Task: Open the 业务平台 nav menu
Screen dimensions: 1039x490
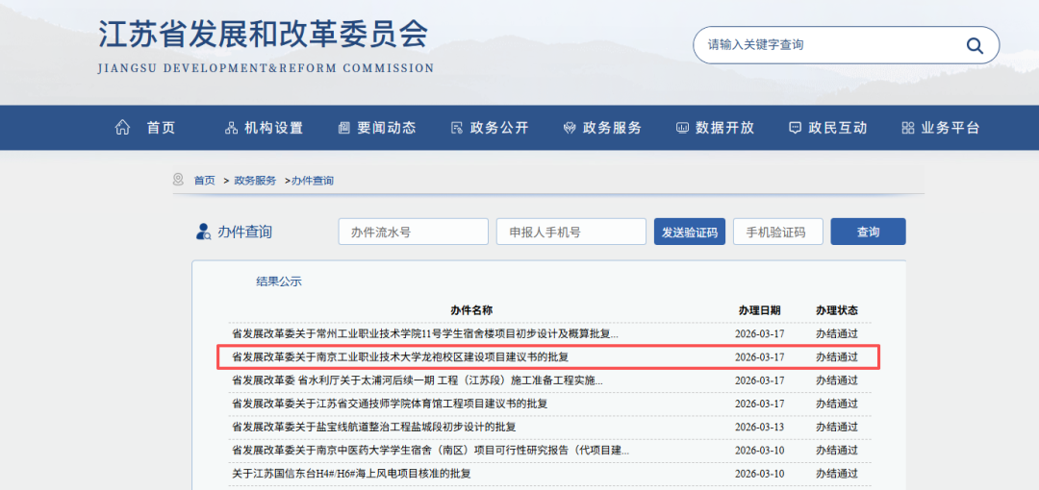Action: tap(950, 128)
